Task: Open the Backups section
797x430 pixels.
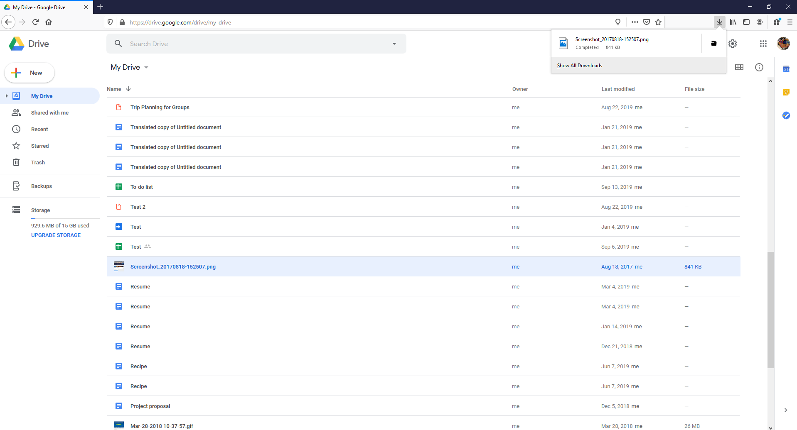Action: coord(41,186)
